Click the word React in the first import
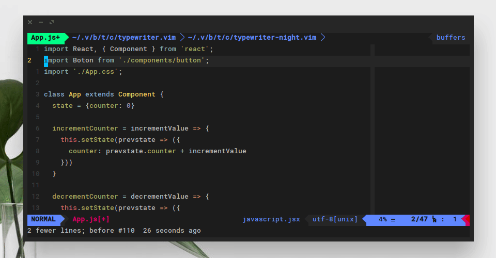Screen dimensions: 496x258 coord(83,49)
